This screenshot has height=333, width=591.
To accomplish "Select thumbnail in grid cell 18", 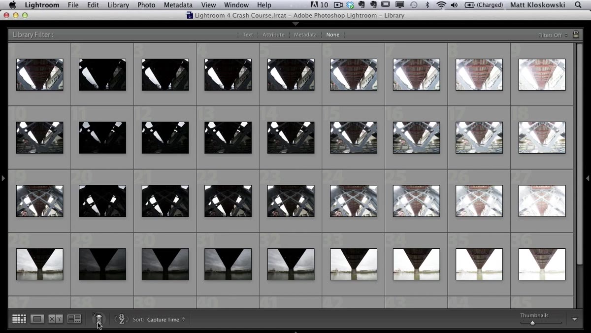I will (542, 137).
